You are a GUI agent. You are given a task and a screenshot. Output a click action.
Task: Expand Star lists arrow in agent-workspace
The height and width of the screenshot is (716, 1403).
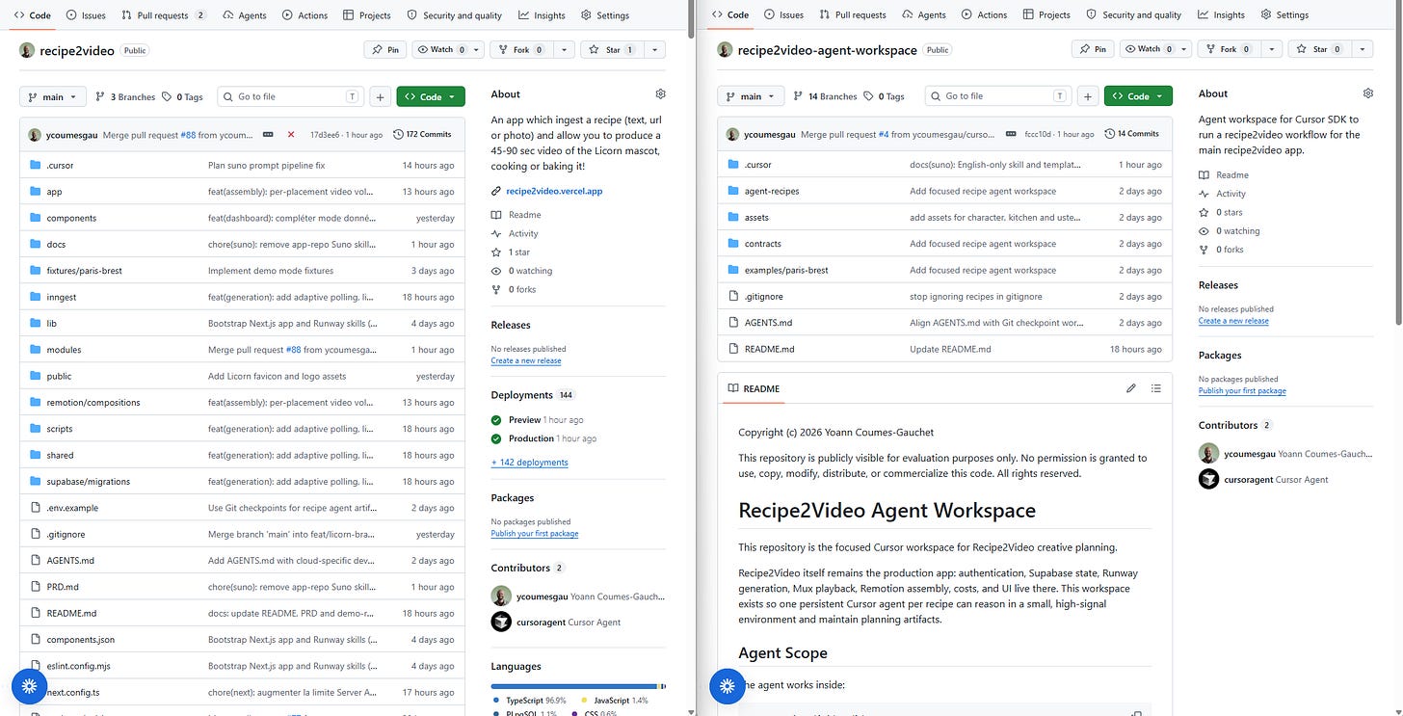click(1362, 49)
